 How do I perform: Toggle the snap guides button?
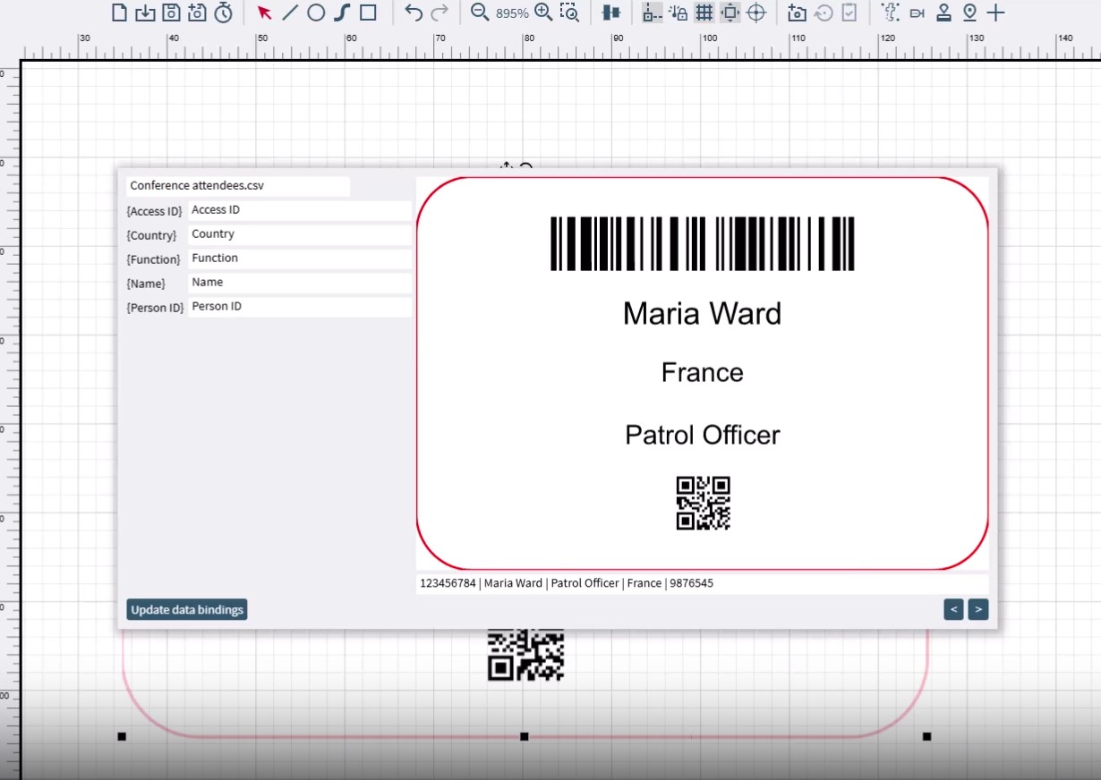pos(653,13)
